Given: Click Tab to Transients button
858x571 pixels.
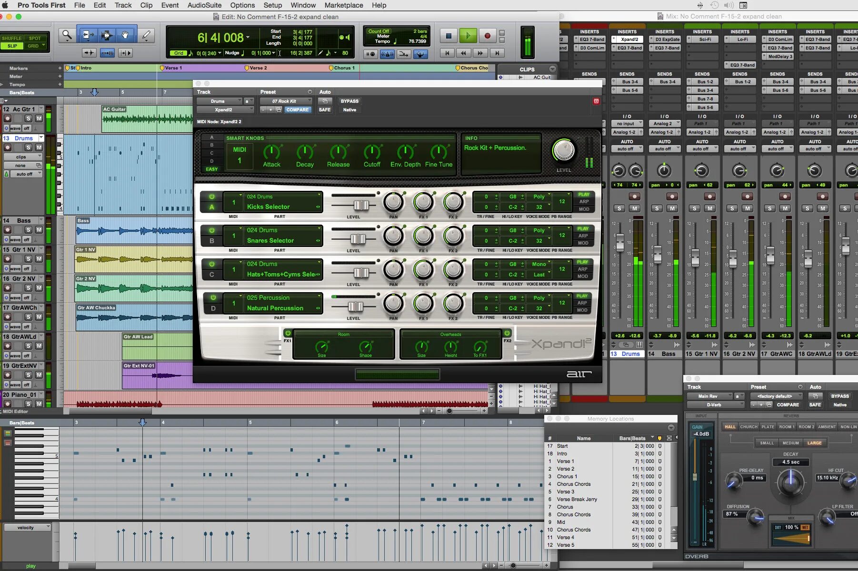Looking at the screenshot, I should point(89,53).
